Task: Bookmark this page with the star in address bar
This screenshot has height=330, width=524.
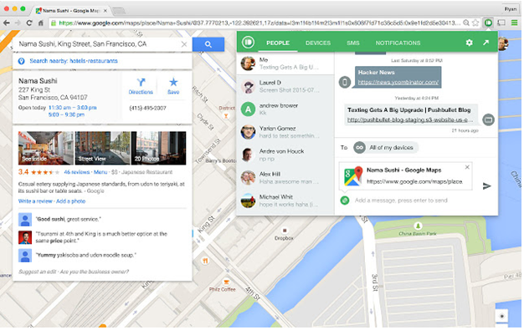Action: point(475,23)
